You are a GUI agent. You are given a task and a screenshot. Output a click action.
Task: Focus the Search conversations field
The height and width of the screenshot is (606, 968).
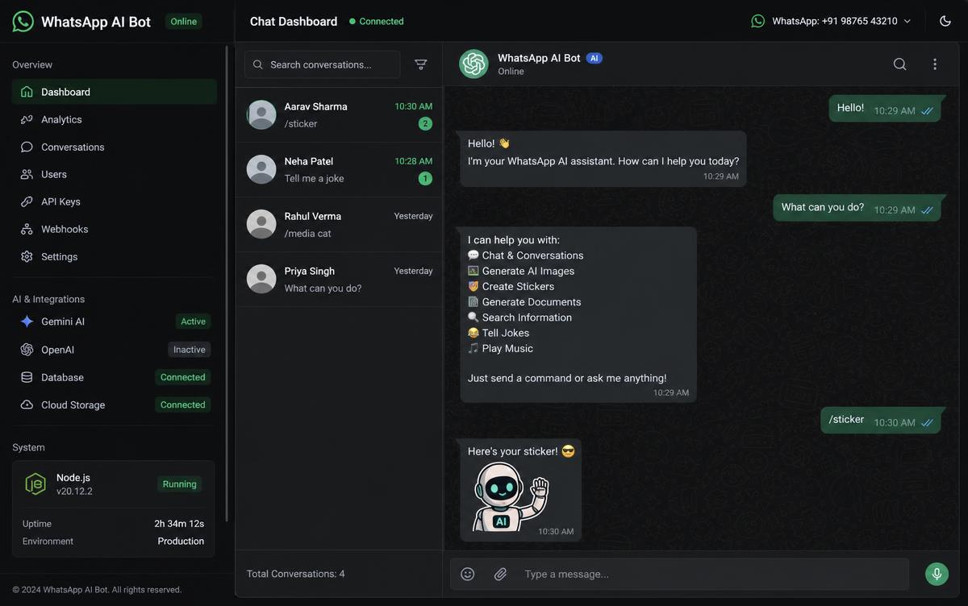[323, 64]
